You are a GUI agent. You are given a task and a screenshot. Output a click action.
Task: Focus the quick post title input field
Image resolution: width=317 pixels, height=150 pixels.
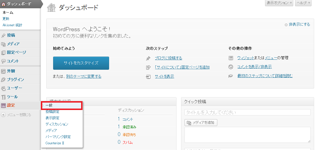pyautogui.click(x=247, y=112)
